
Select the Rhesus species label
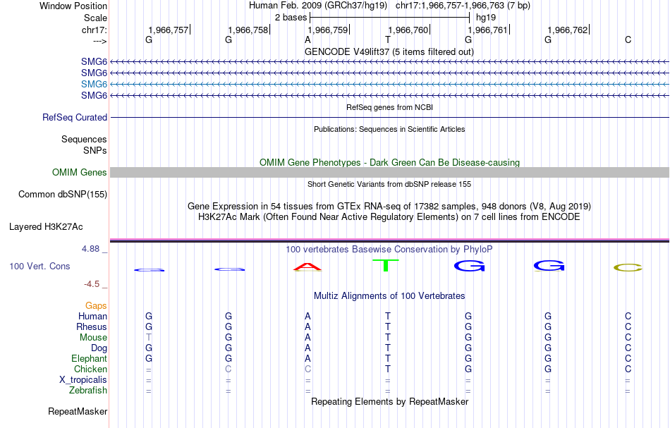coord(92,326)
